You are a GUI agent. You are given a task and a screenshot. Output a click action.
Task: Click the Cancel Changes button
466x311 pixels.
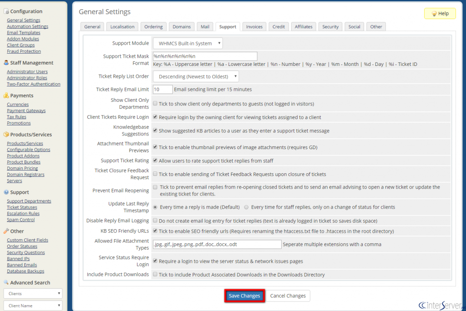[x=288, y=296]
